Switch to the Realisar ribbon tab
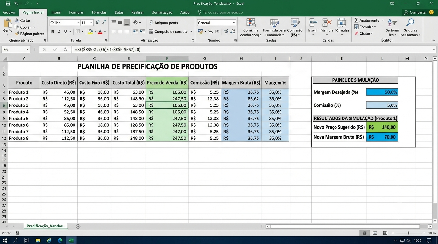 (138, 12)
